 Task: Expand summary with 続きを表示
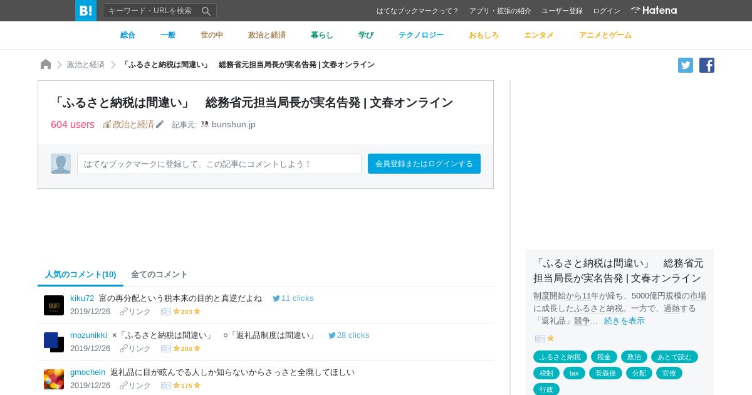pos(624,321)
